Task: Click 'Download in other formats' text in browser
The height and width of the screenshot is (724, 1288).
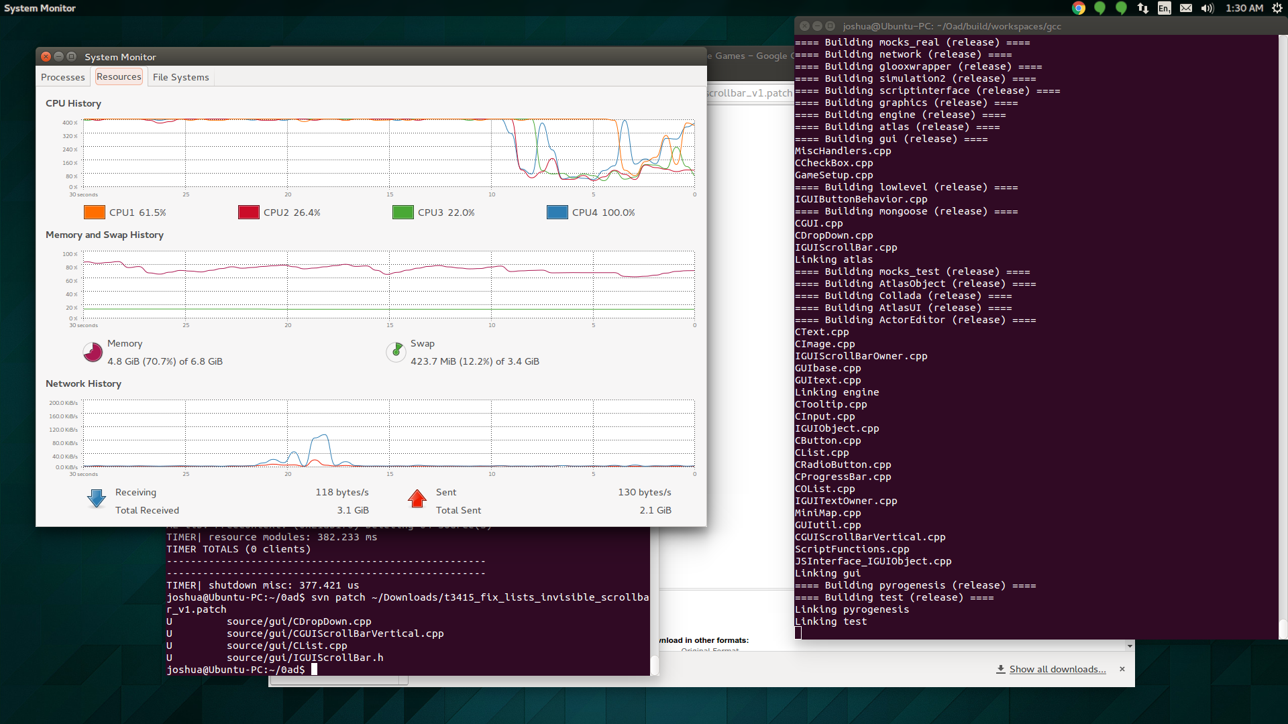Action: pos(704,640)
